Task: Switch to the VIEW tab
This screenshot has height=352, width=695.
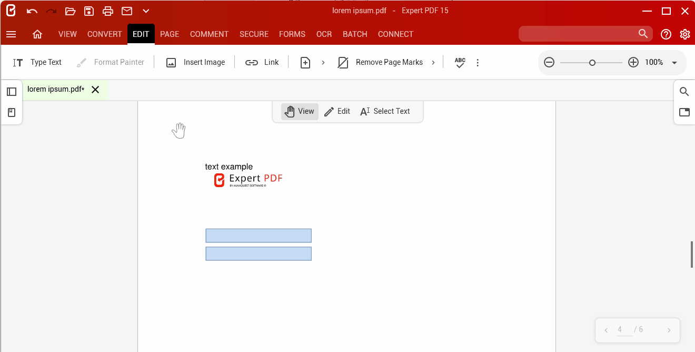Action: 67,34
